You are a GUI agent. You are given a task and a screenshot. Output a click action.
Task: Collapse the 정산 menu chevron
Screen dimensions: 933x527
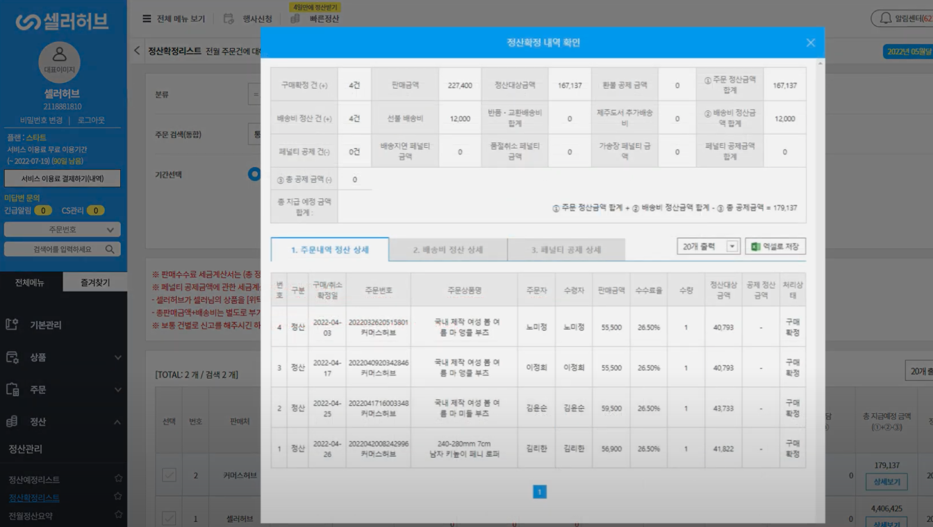[x=117, y=422]
